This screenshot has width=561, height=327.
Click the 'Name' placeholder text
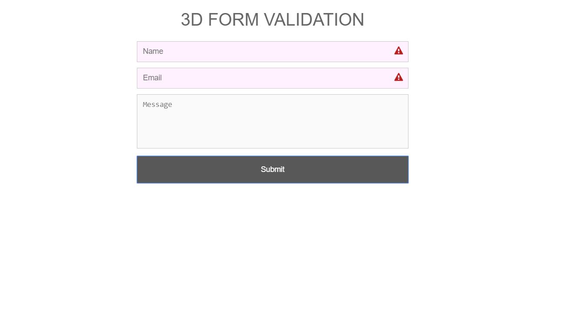[x=153, y=51]
